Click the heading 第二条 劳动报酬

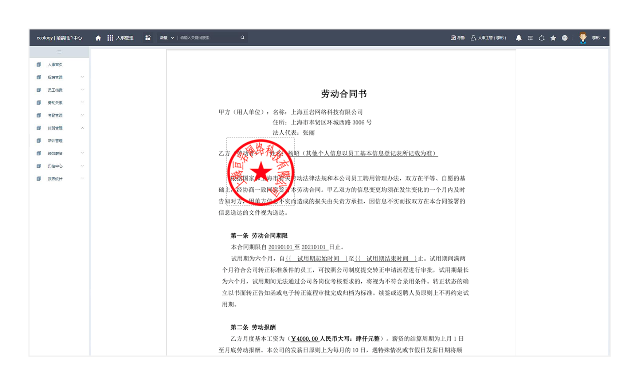coord(253,327)
